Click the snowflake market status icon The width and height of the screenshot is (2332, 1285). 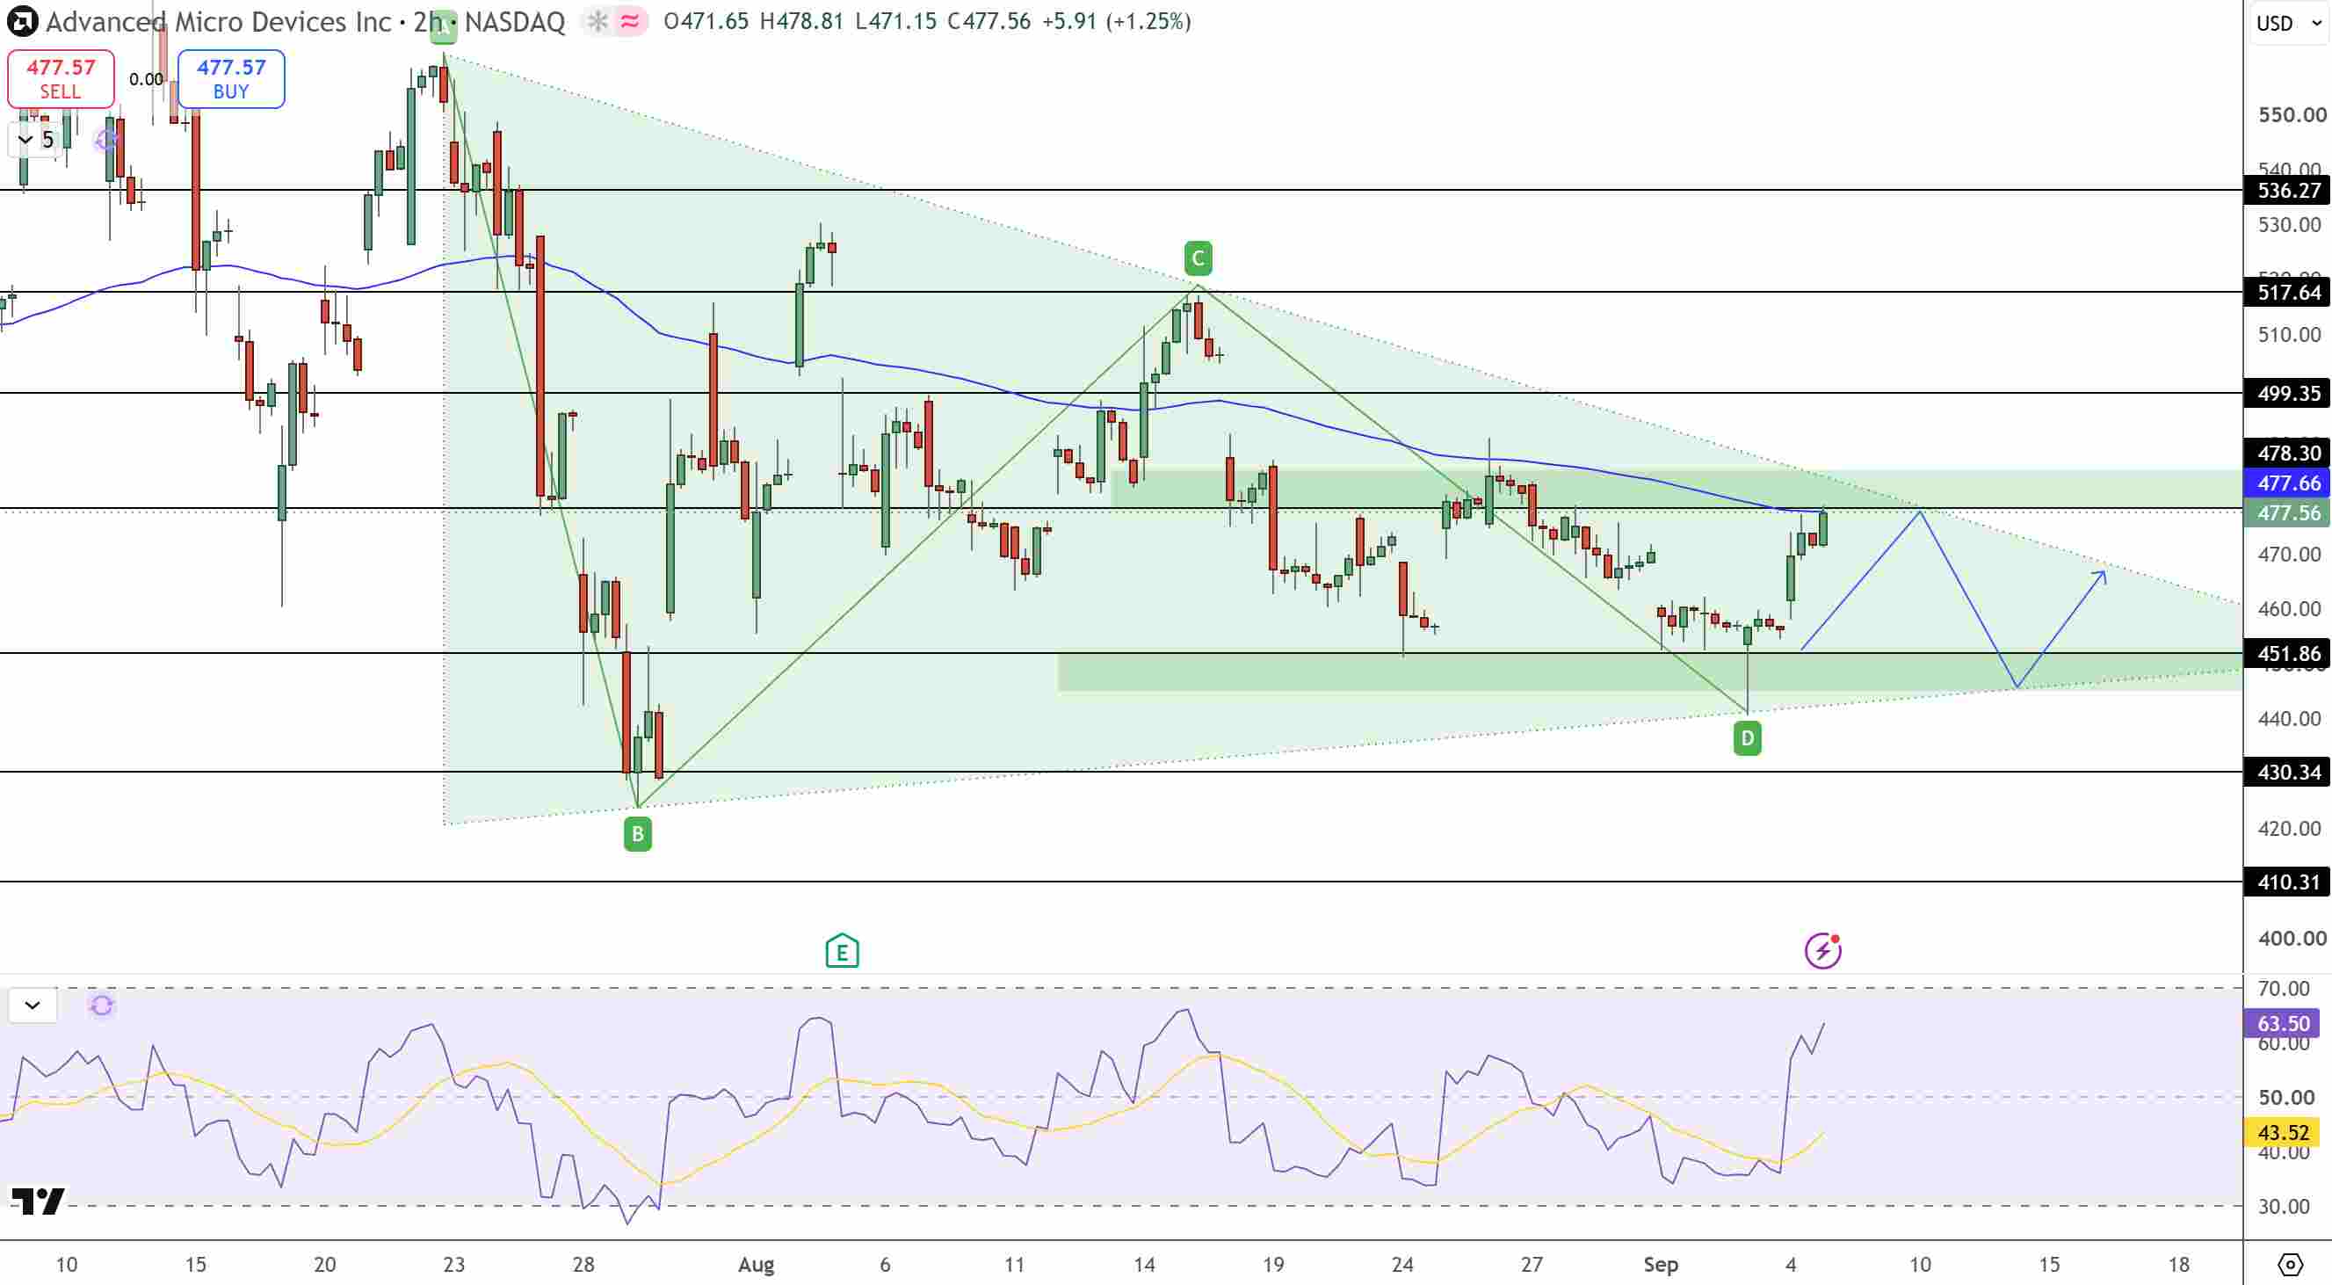pyautogui.click(x=597, y=21)
